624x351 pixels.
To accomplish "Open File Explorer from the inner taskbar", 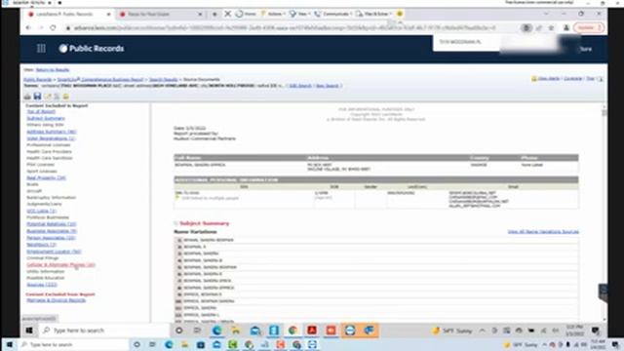I will pos(236,331).
